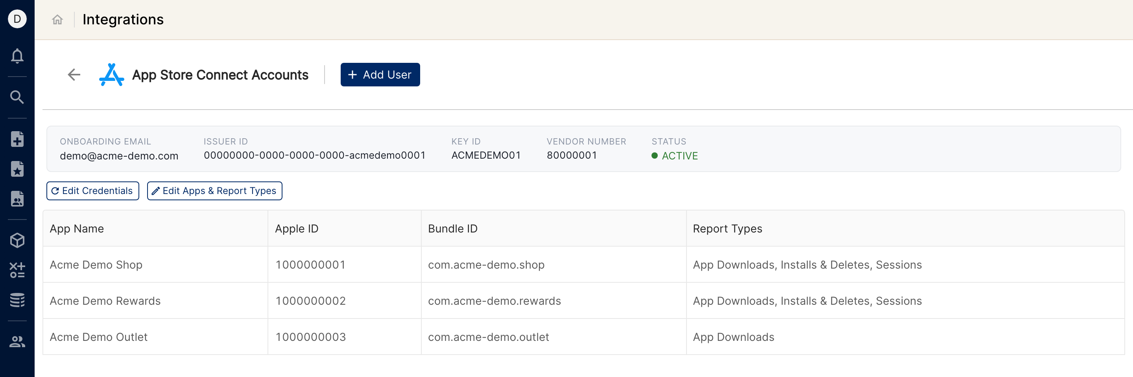Screen dimensions: 1133x377
Task: Click the Integrations page title
Action: pos(123,19)
